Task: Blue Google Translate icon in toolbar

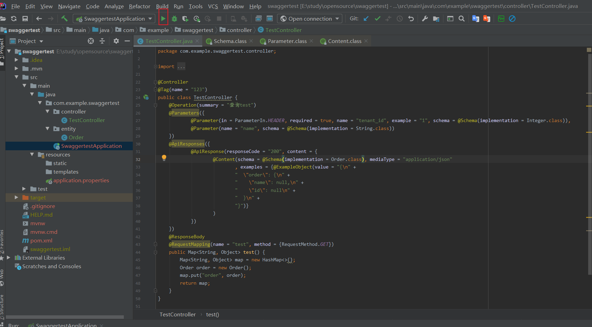Action: click(x=475, y=19)
